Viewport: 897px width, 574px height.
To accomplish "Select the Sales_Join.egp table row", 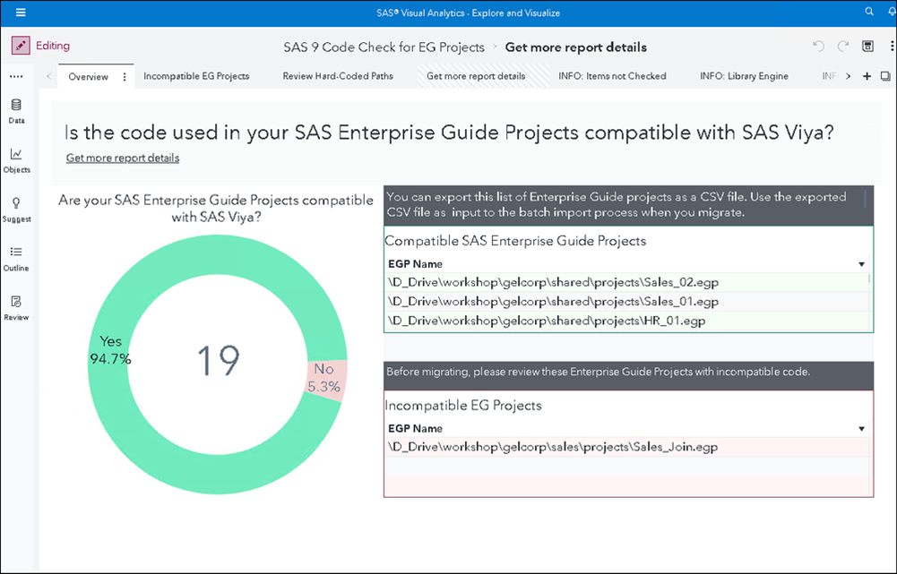I will [x=550, y=447].
